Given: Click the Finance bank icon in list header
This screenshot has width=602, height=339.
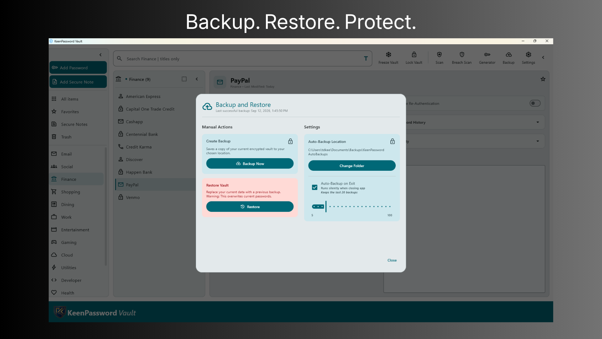Looking at the screenshot, I should [119, 79].
